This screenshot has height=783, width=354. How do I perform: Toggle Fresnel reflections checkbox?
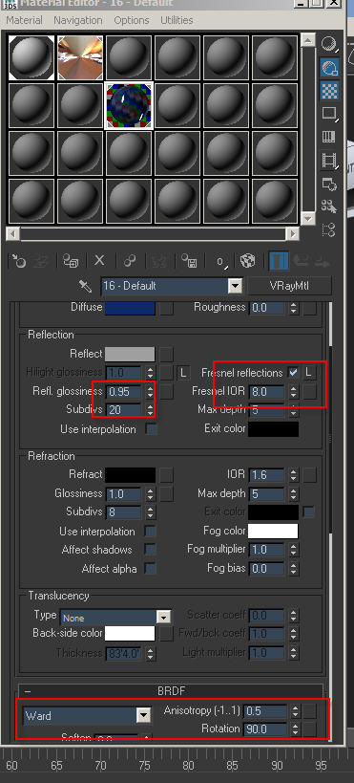(293, 373)
